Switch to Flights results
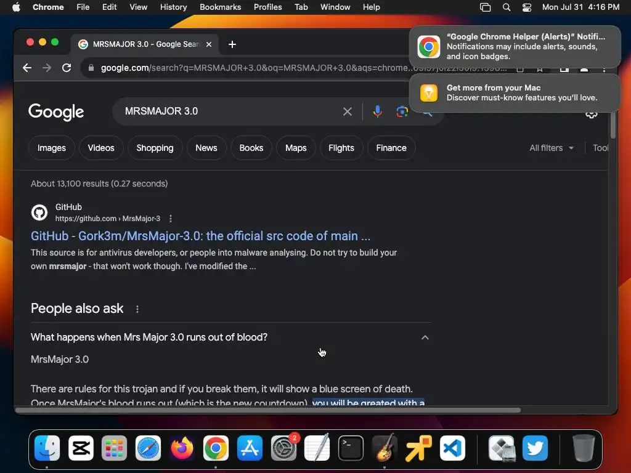 pos(341,148)
